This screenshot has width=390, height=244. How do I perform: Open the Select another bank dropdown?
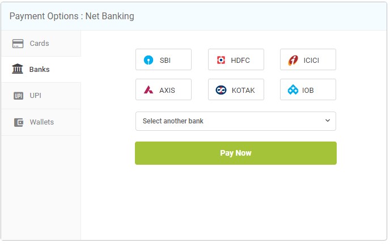click(236, 121)
